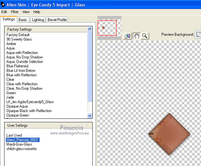201x166 pixels.
Task: Select Aqua, No Drop Shadow preset
Action: [25, 57]
